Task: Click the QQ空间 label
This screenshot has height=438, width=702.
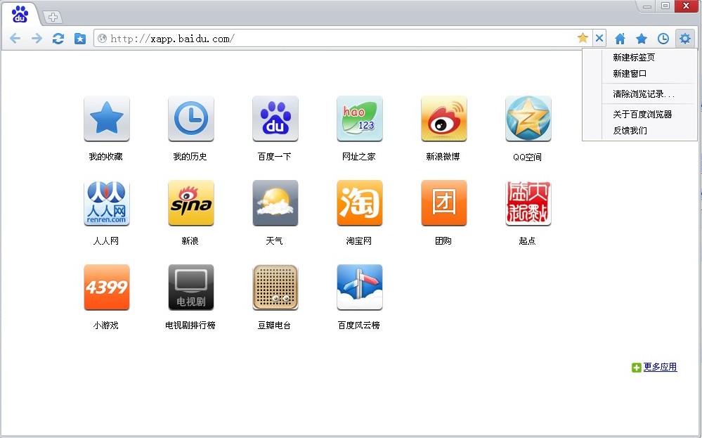Action: click(x=528, y=157)
